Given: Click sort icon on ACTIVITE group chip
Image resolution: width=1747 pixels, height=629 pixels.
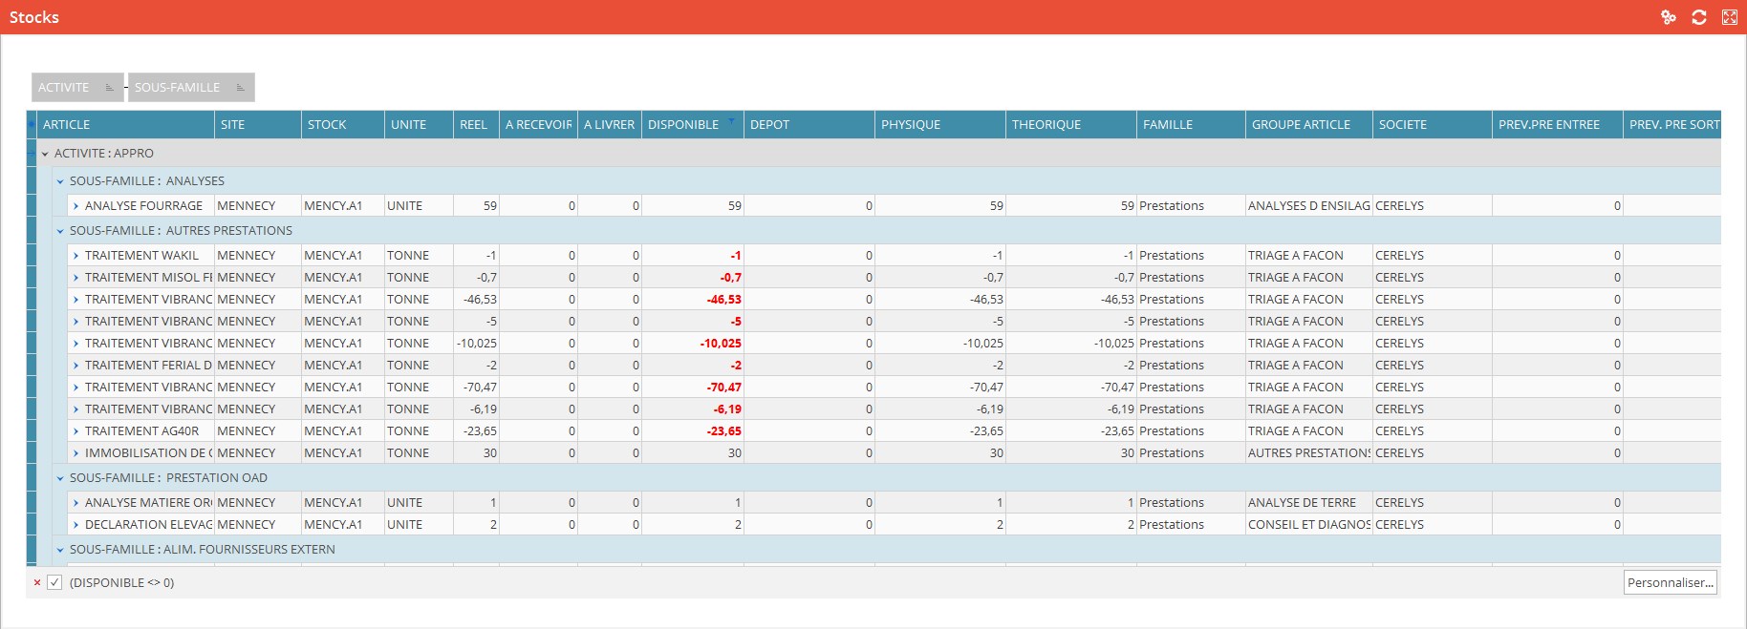Looking at the screenshot, I should pyautogui.click(x=109, y=88).
